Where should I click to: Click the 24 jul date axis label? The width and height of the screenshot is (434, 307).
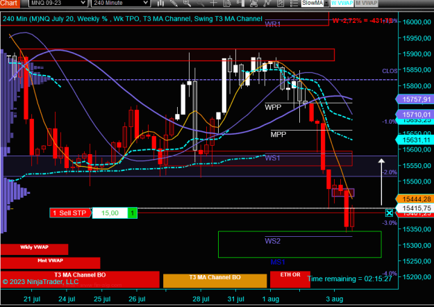coord(67,299)
